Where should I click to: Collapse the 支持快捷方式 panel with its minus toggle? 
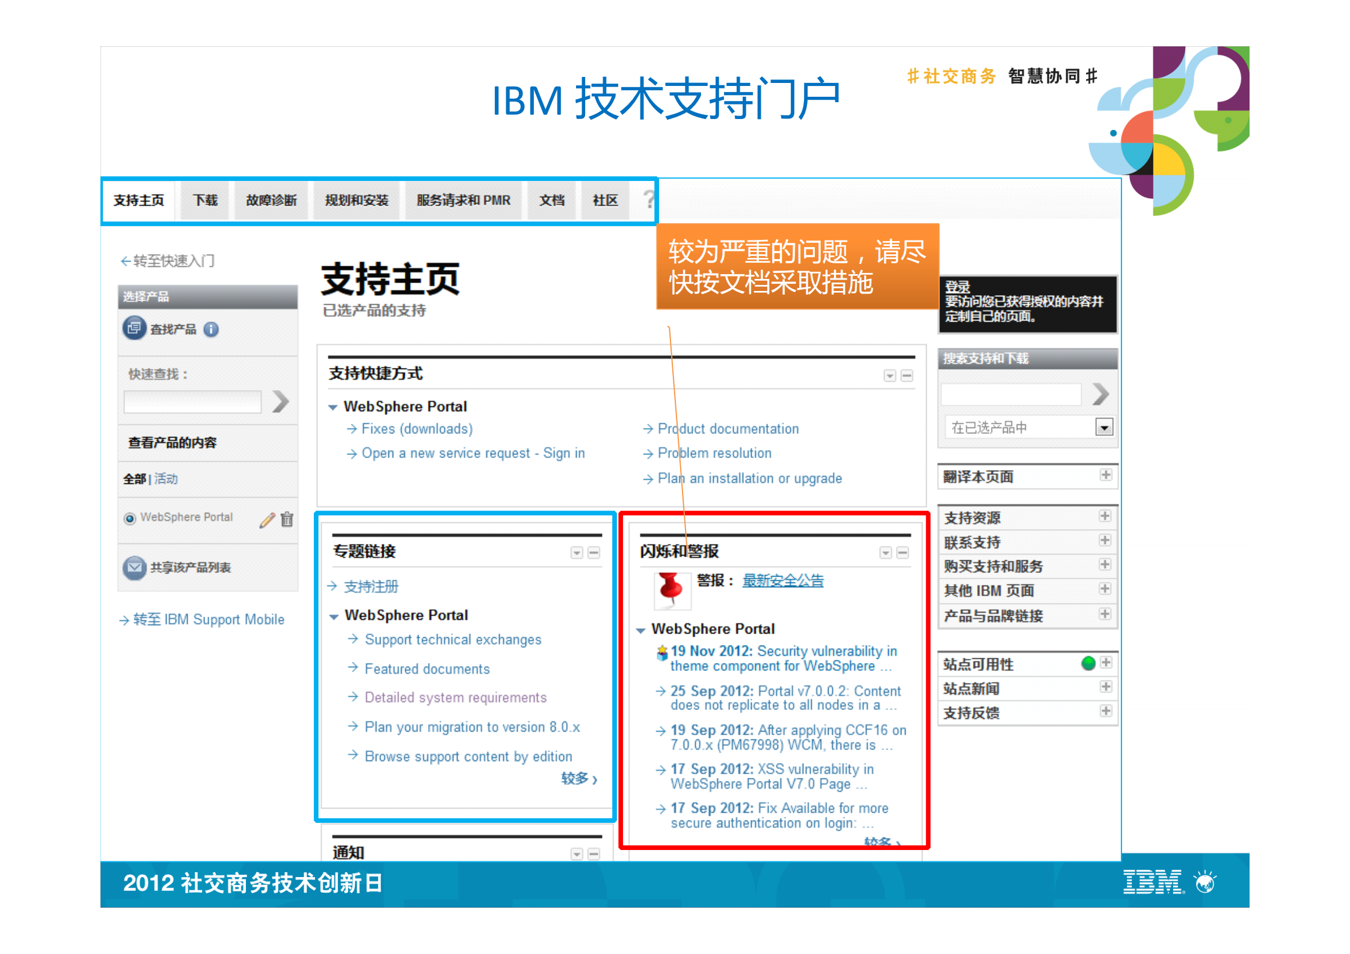tap(907, 376)
